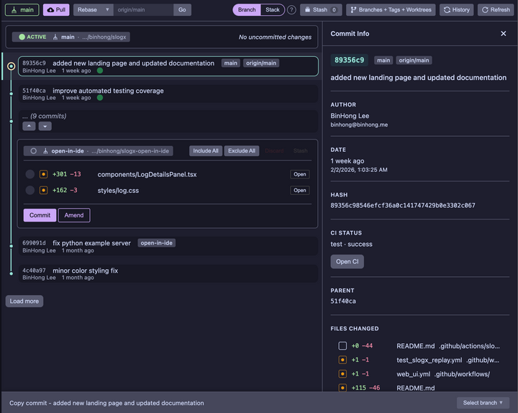The image size is (518, 413).
Task: Expand hidden commits downward with the down arrow
Action: 45,126
